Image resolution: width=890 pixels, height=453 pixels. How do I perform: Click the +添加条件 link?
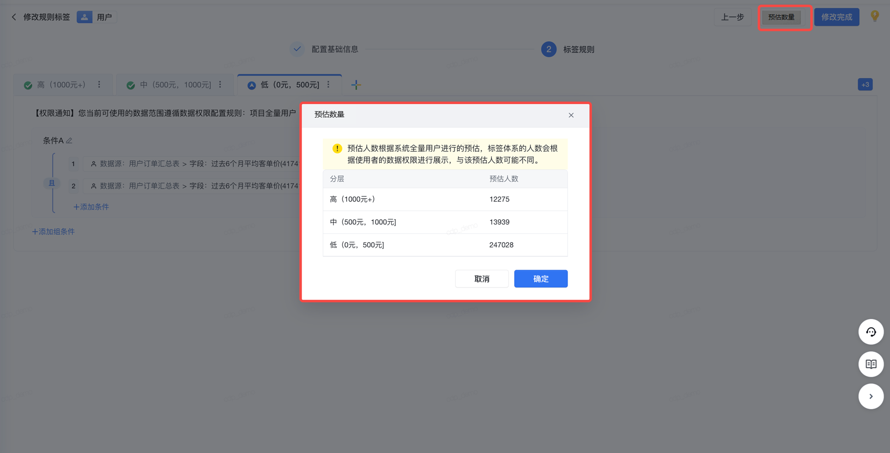[91, 207]
